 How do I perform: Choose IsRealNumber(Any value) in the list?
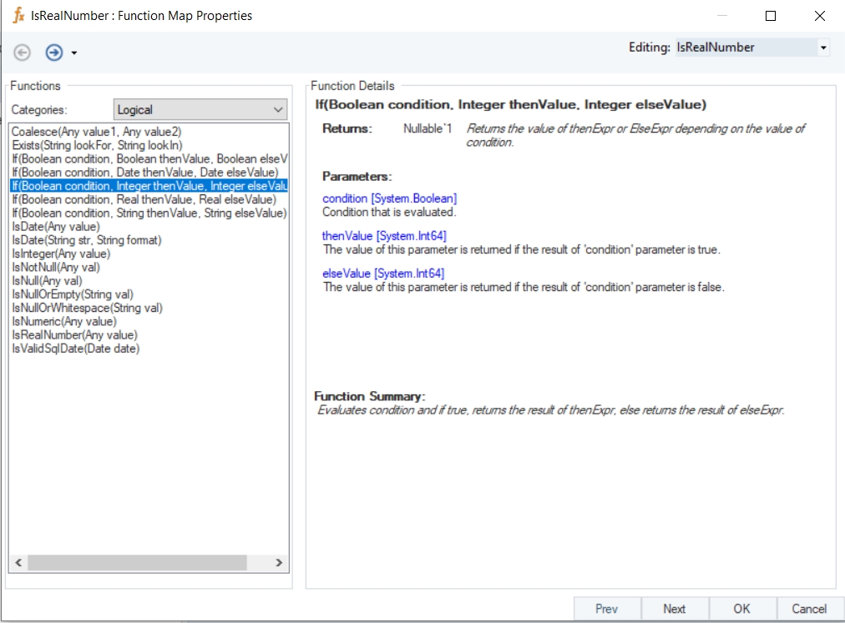pyautogui.click(x=74, y=335)
